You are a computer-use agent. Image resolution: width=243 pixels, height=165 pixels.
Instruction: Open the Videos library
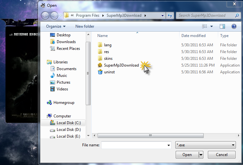62,89
